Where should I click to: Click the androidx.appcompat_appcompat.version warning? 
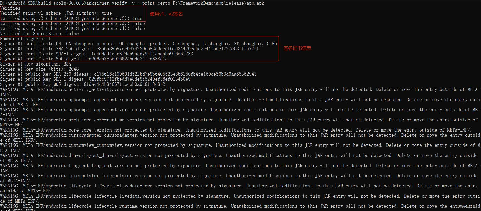(x=240, y=112)
